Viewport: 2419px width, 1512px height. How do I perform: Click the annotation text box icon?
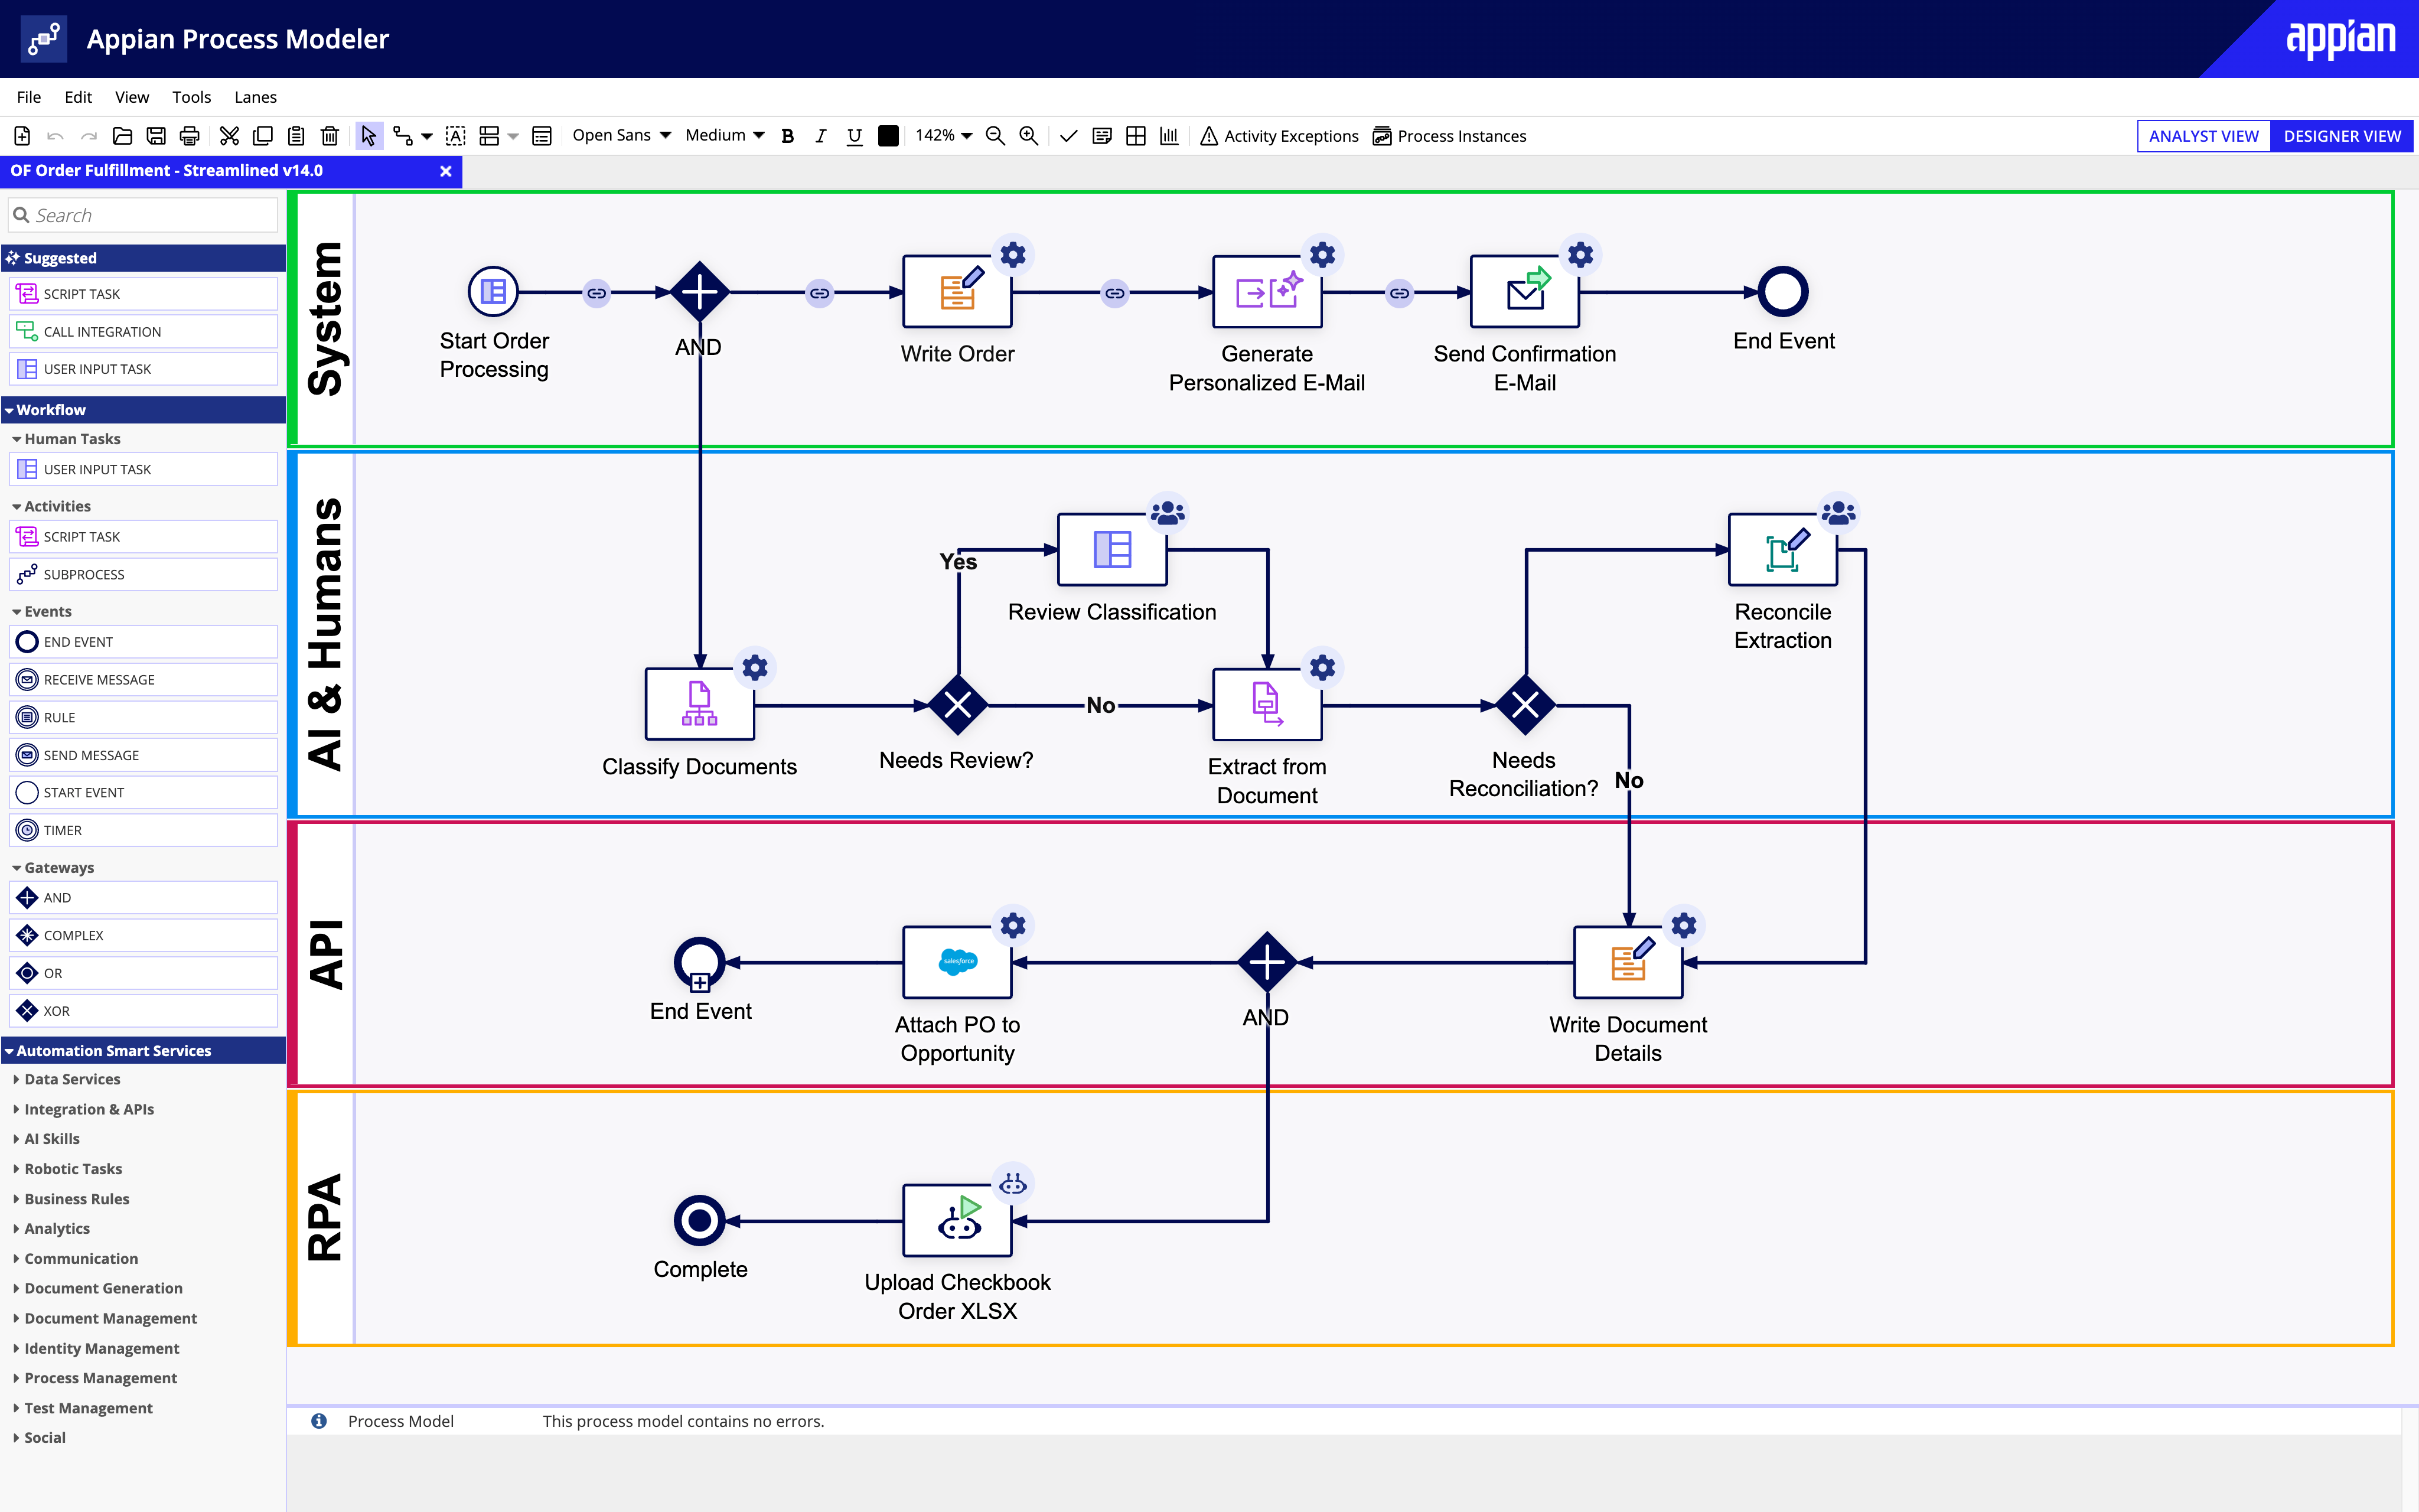point(456,136)
